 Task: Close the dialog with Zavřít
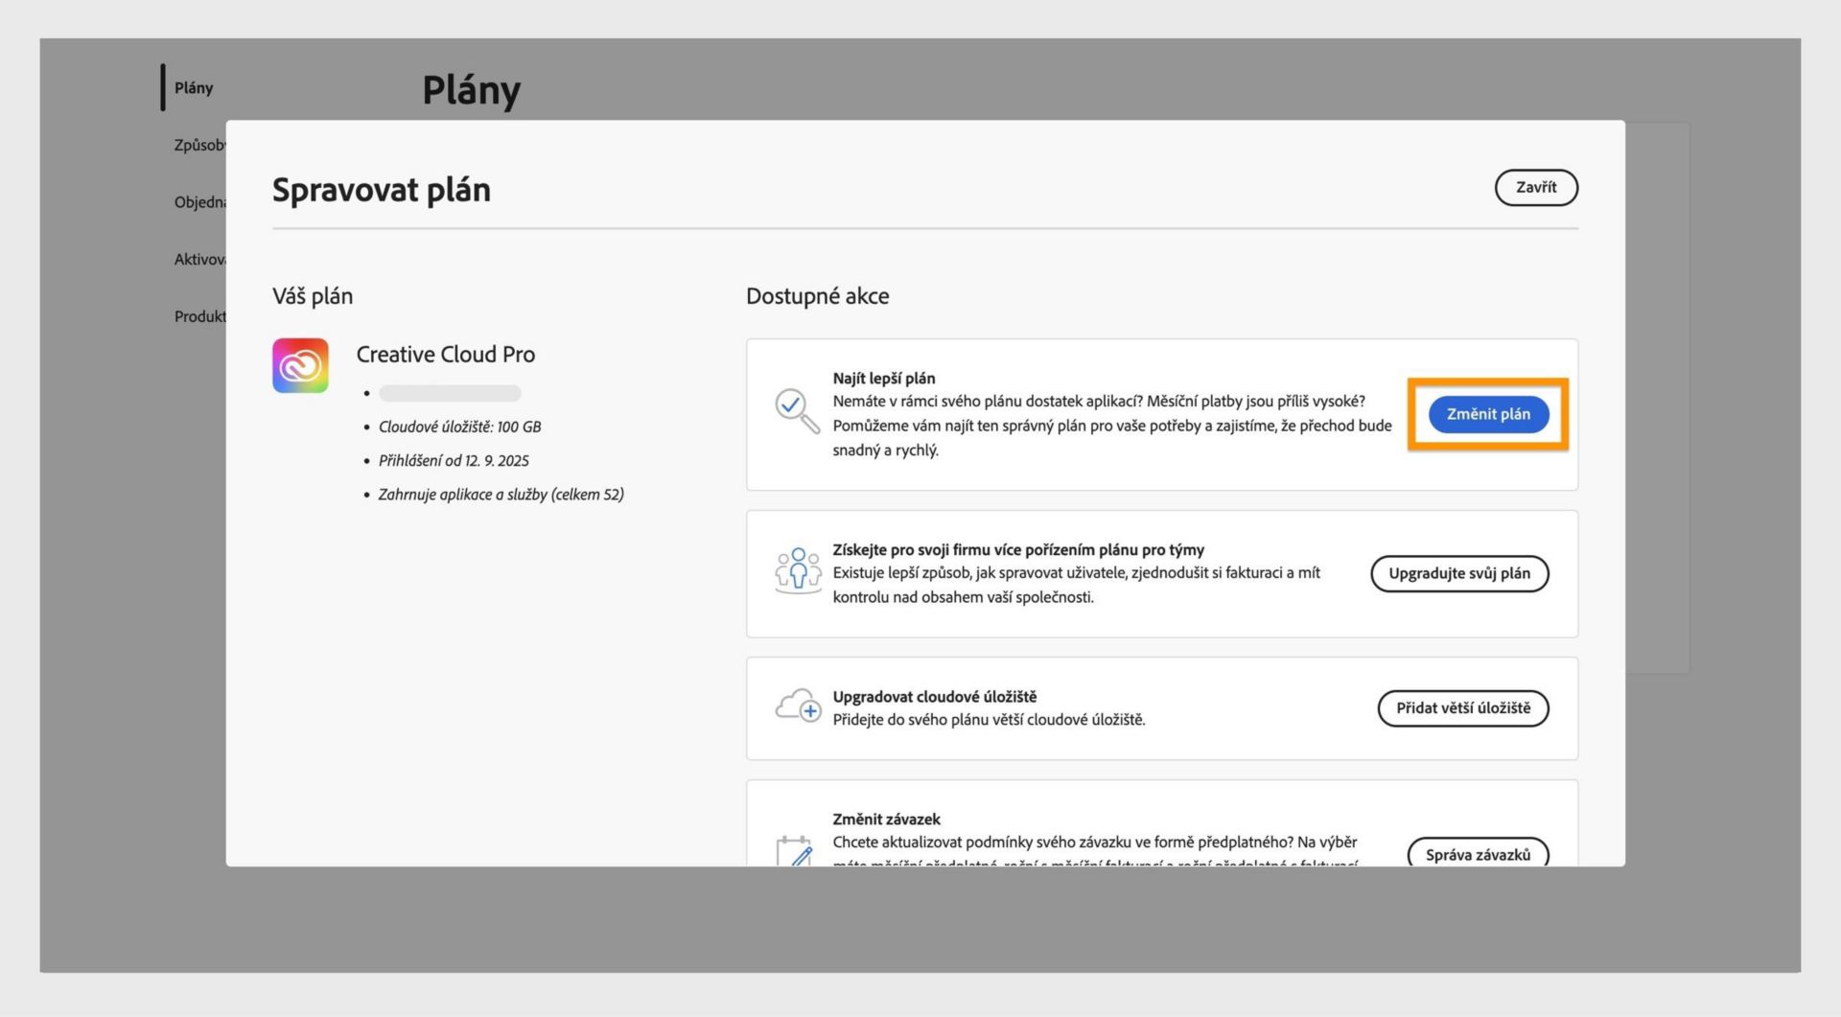click(x=1535, y=188)
